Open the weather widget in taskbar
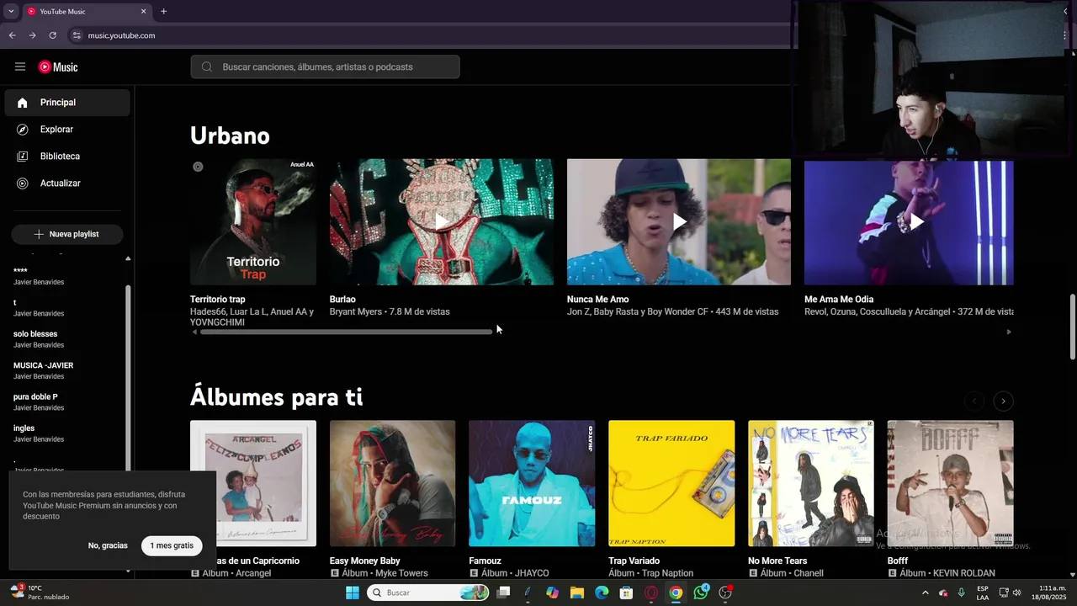1077x606 pixels. click(x=39, y=592)
